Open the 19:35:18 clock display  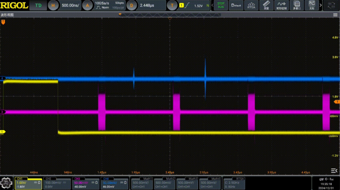(x=326, y=184)
